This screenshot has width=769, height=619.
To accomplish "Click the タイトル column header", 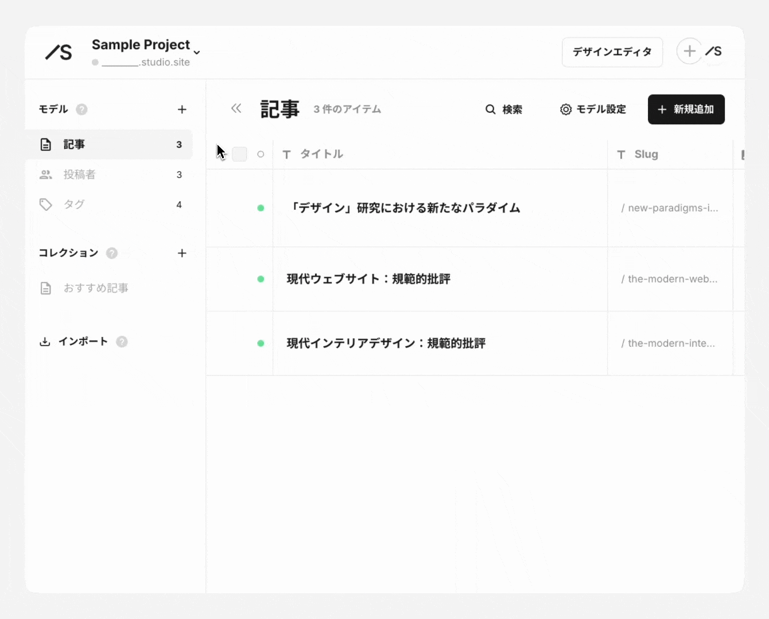I will tap(321, 154).
